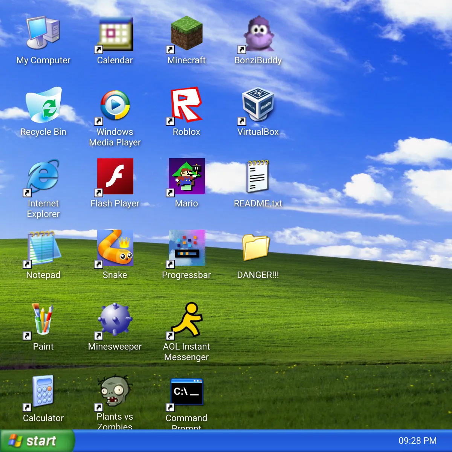Click the purple BonziBuddy gorilla icon
This screenshot has height=452, width=452.
coord(258,33)
